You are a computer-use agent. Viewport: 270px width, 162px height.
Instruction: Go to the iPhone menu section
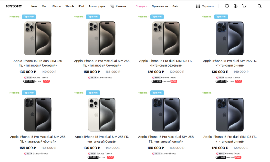pos(56,6)
